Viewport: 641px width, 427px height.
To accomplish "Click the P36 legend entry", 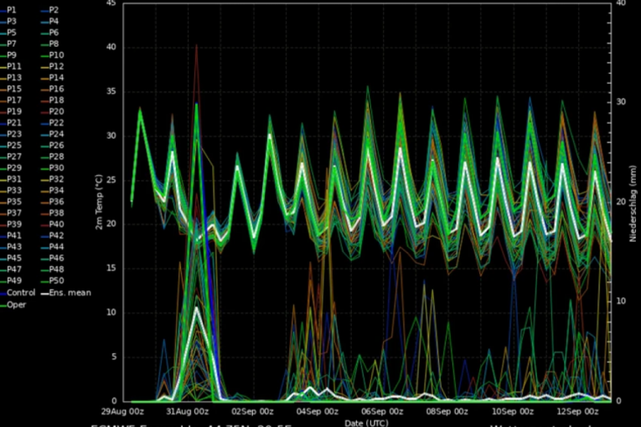I will coord(56,202).
